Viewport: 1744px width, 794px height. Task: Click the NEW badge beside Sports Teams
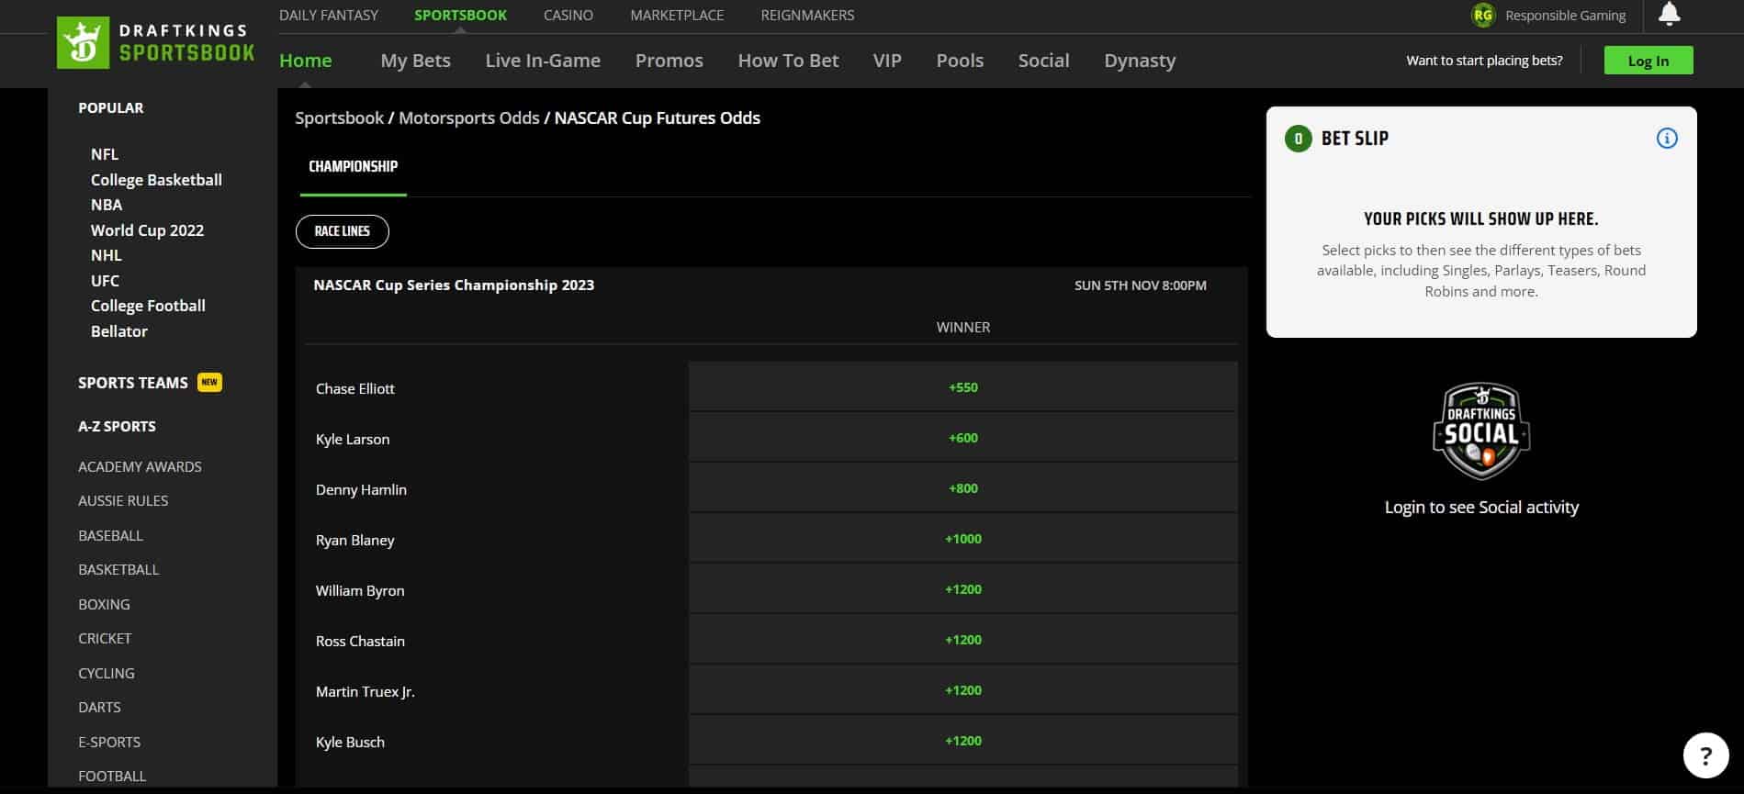[209, 383]
